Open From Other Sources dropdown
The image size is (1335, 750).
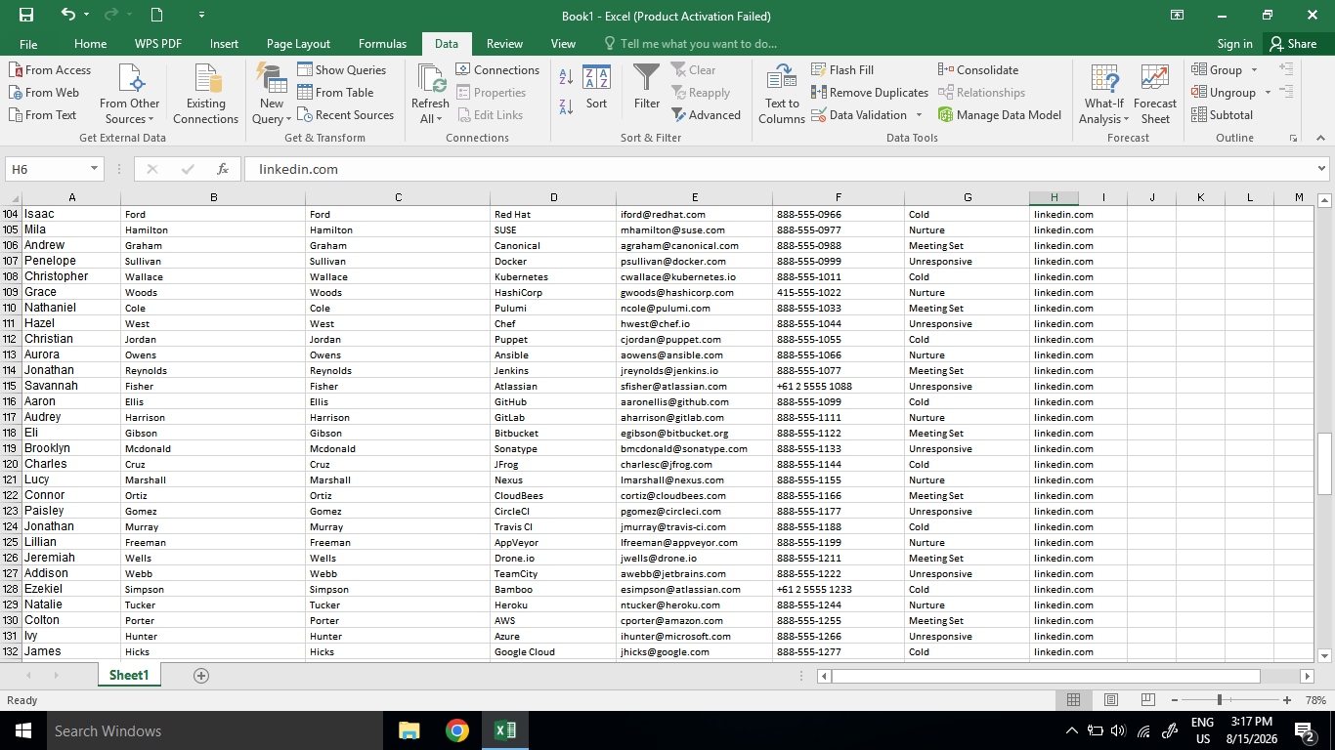[x=129, y=95]
